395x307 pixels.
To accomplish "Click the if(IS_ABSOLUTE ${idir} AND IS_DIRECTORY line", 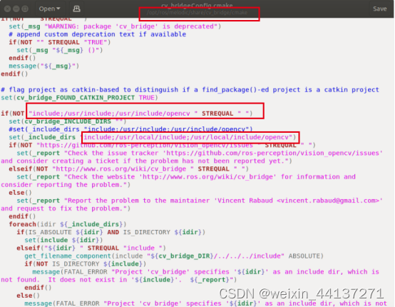I will point(111,232).
